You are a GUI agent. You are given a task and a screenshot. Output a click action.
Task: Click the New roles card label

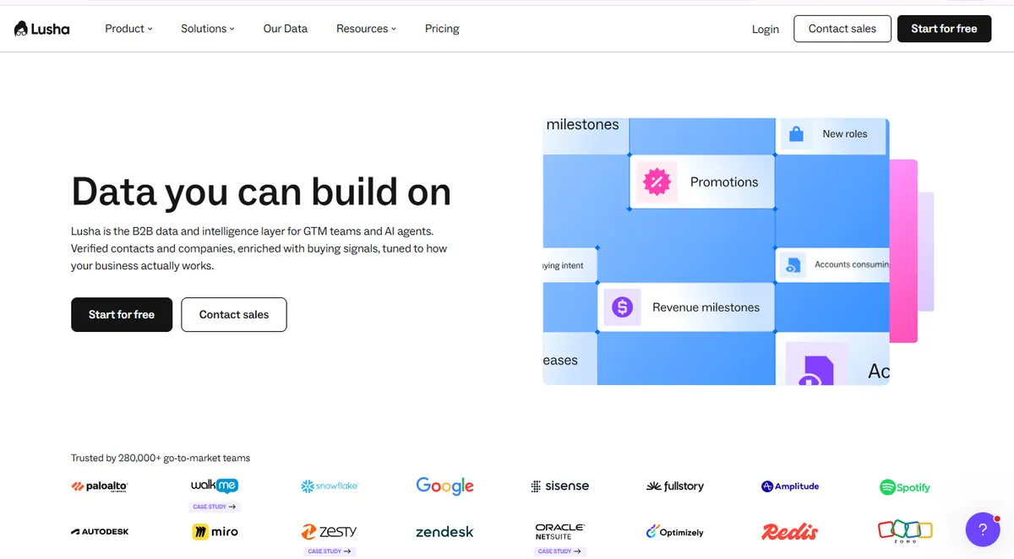tap(845, 133)
